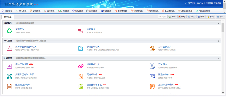Expand the 配送费结算 dropdown menu
226x97 pixels.
point(169,11)
